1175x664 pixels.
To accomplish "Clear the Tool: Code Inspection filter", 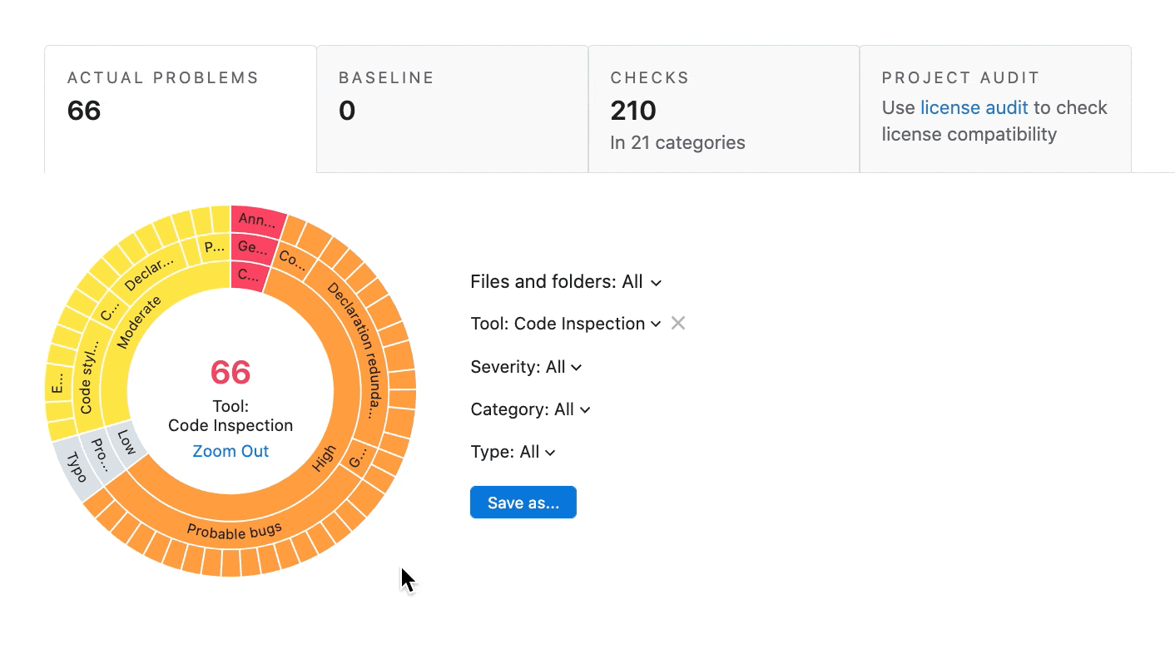I will tap(678, 324).
